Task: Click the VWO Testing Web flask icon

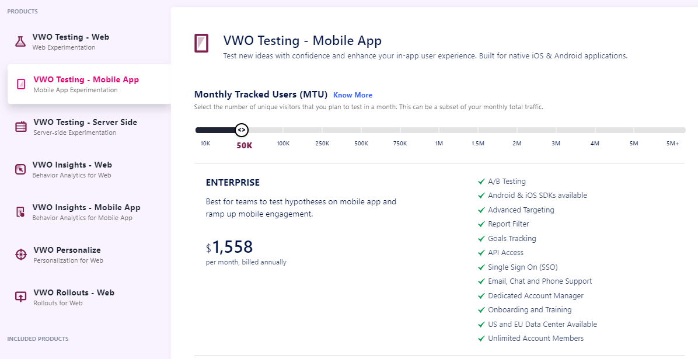Action: 20,41
